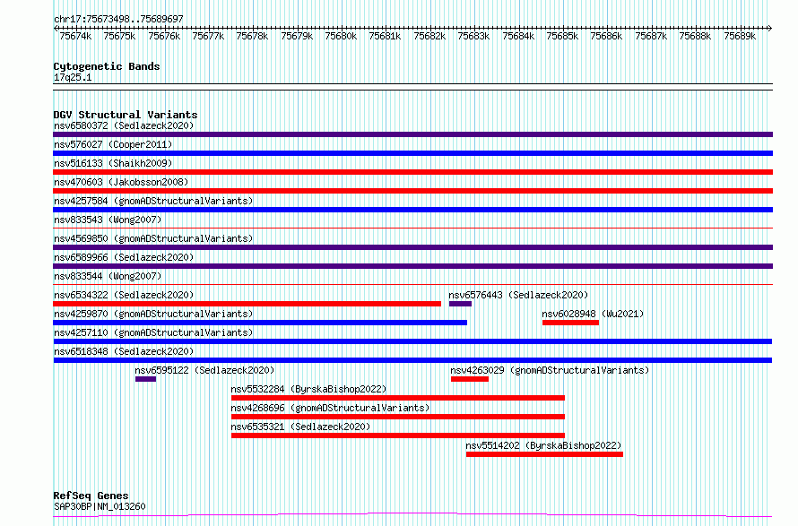Click the short purple bar under nsv6576443
The width and height of the screenshot is (798, 526).
click(x=460, y=304)
